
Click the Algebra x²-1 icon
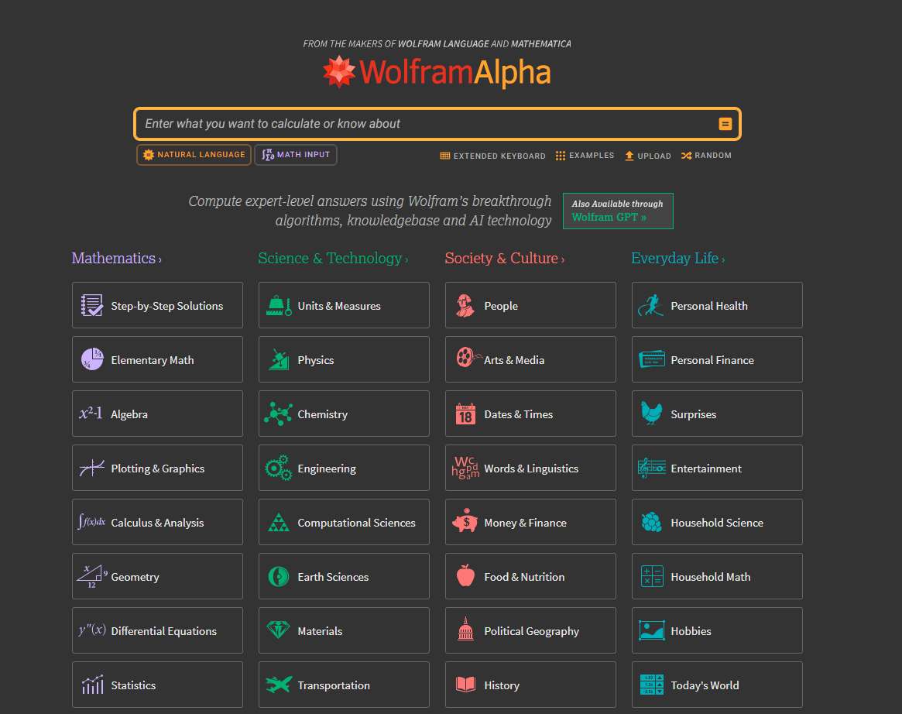[x=91, y=413]
